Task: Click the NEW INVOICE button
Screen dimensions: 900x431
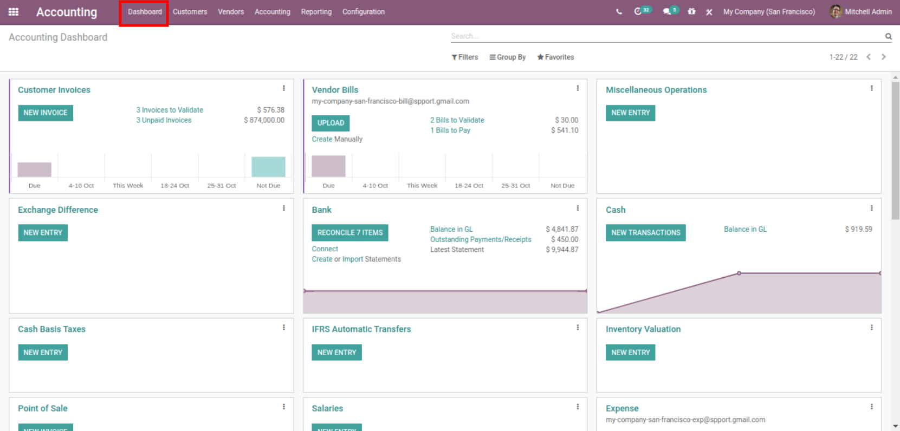Action: click(x=46, y=113)
